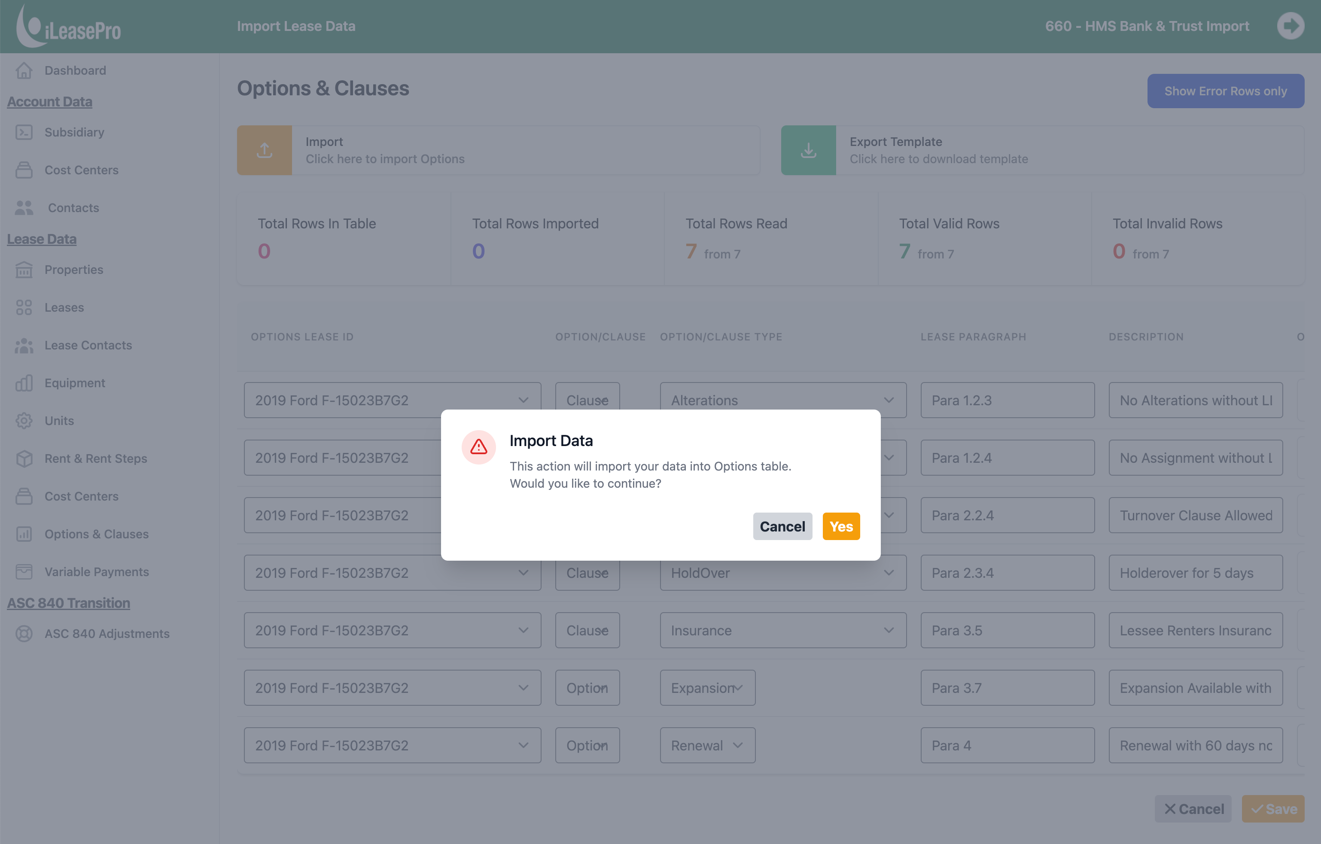This screenshot has height=844, width=1321.
Task: Click the ASC 840 Adjustments lifebuoy icon
Action: pos(24,633)
